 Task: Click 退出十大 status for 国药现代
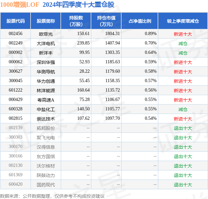(183, 185)
